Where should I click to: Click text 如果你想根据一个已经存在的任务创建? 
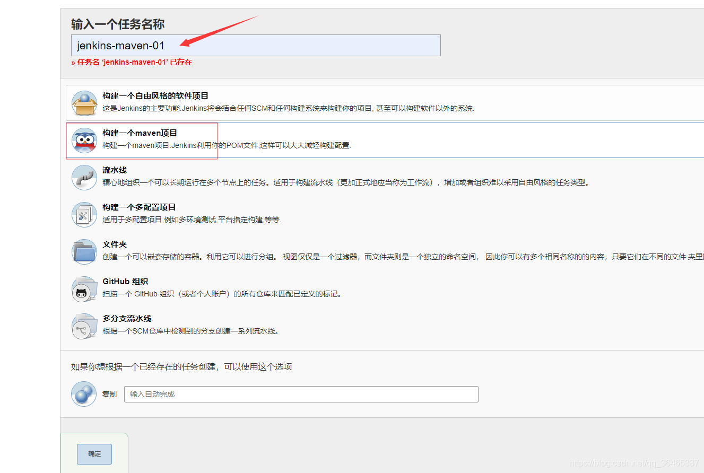point(181,367)
